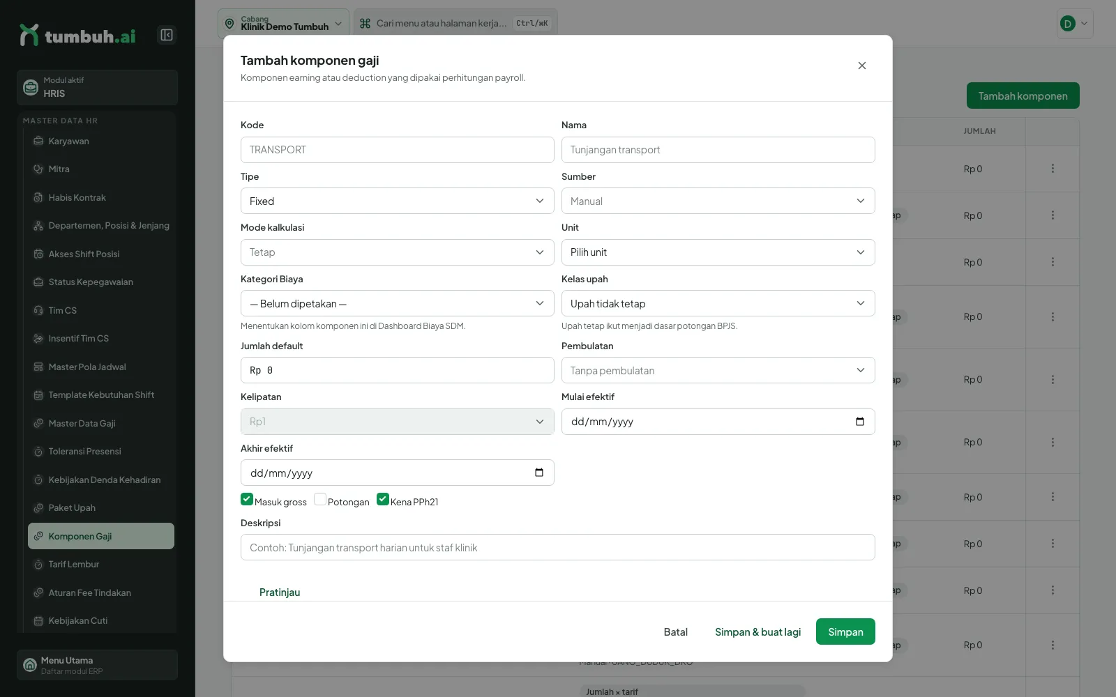Uncheck the Kena PPh21 checkbox
Screen dimensions: 1116x697
pyautogui.click(x=383, y=499)
